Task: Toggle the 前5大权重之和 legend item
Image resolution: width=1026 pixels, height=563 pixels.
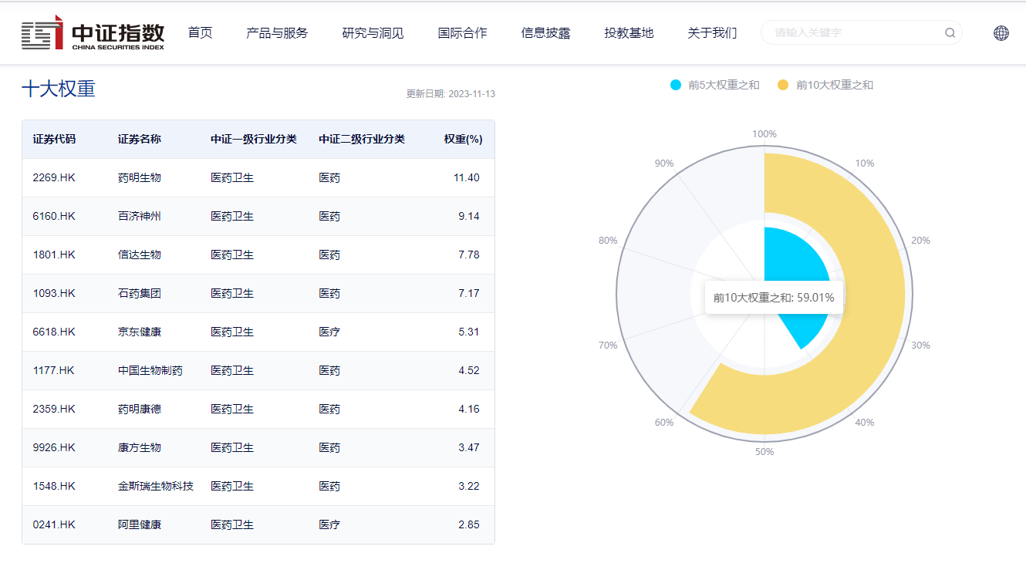Action: [x=714, y=85]
